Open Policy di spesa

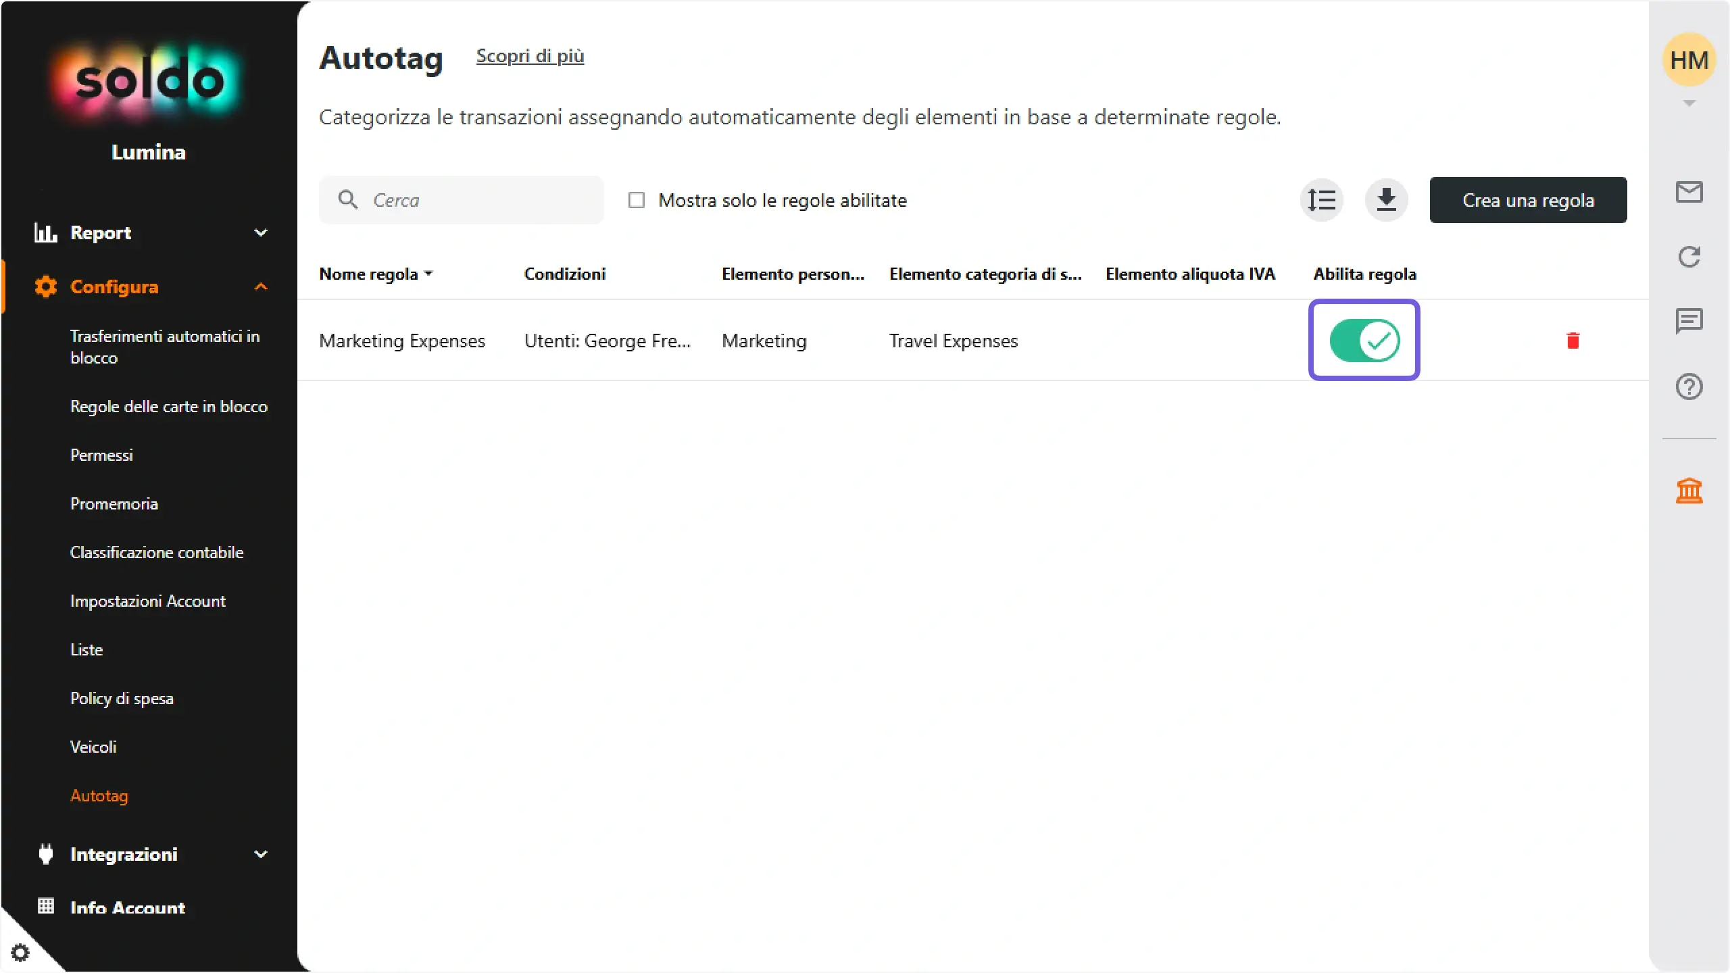click(x=122, y=698)
